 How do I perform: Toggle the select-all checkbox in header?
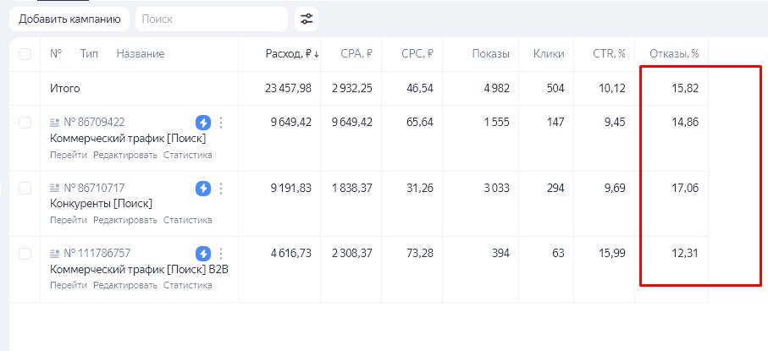click(x=25, y=54)
